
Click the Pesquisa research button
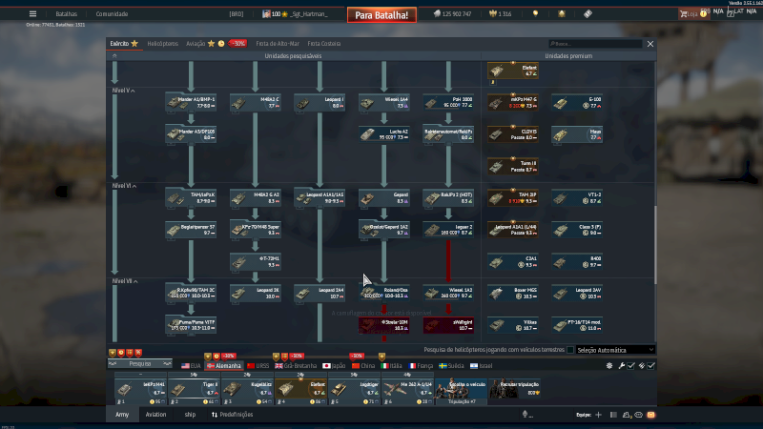[140, 364]
